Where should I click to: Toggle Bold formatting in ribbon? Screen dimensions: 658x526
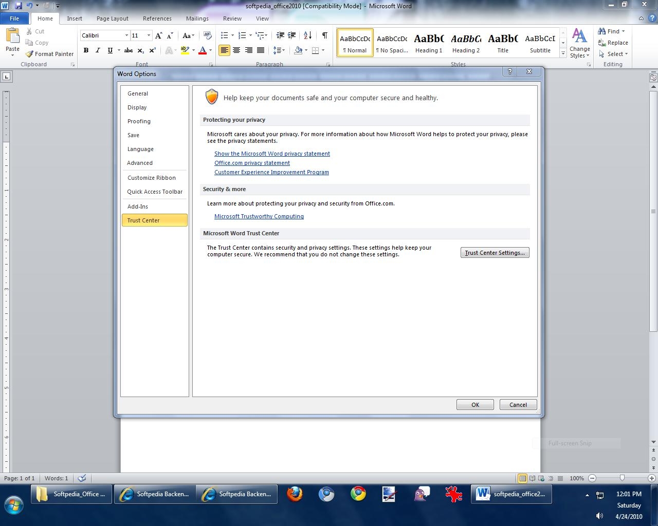pyautogui.click(x=86, y=50)
